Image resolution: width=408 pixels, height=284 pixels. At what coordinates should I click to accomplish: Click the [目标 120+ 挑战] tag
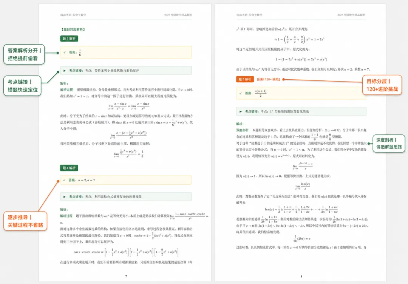click(x=268, y=79)
